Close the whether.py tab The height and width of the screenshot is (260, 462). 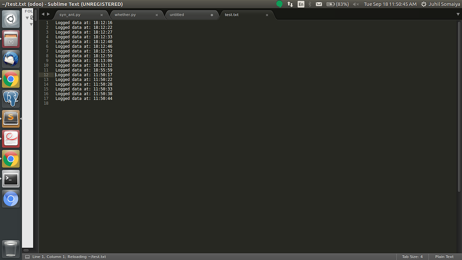(x=157, y=15)
